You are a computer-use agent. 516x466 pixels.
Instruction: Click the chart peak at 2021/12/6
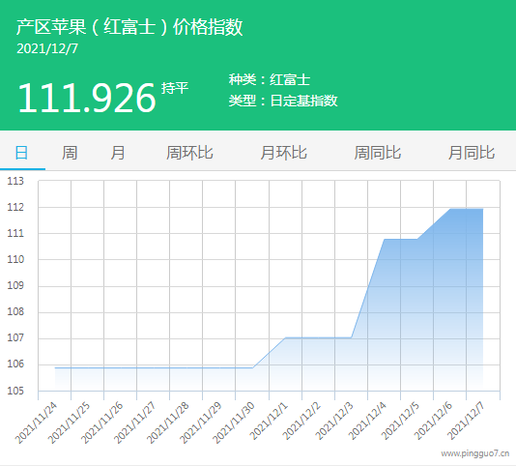pos(450,209)
